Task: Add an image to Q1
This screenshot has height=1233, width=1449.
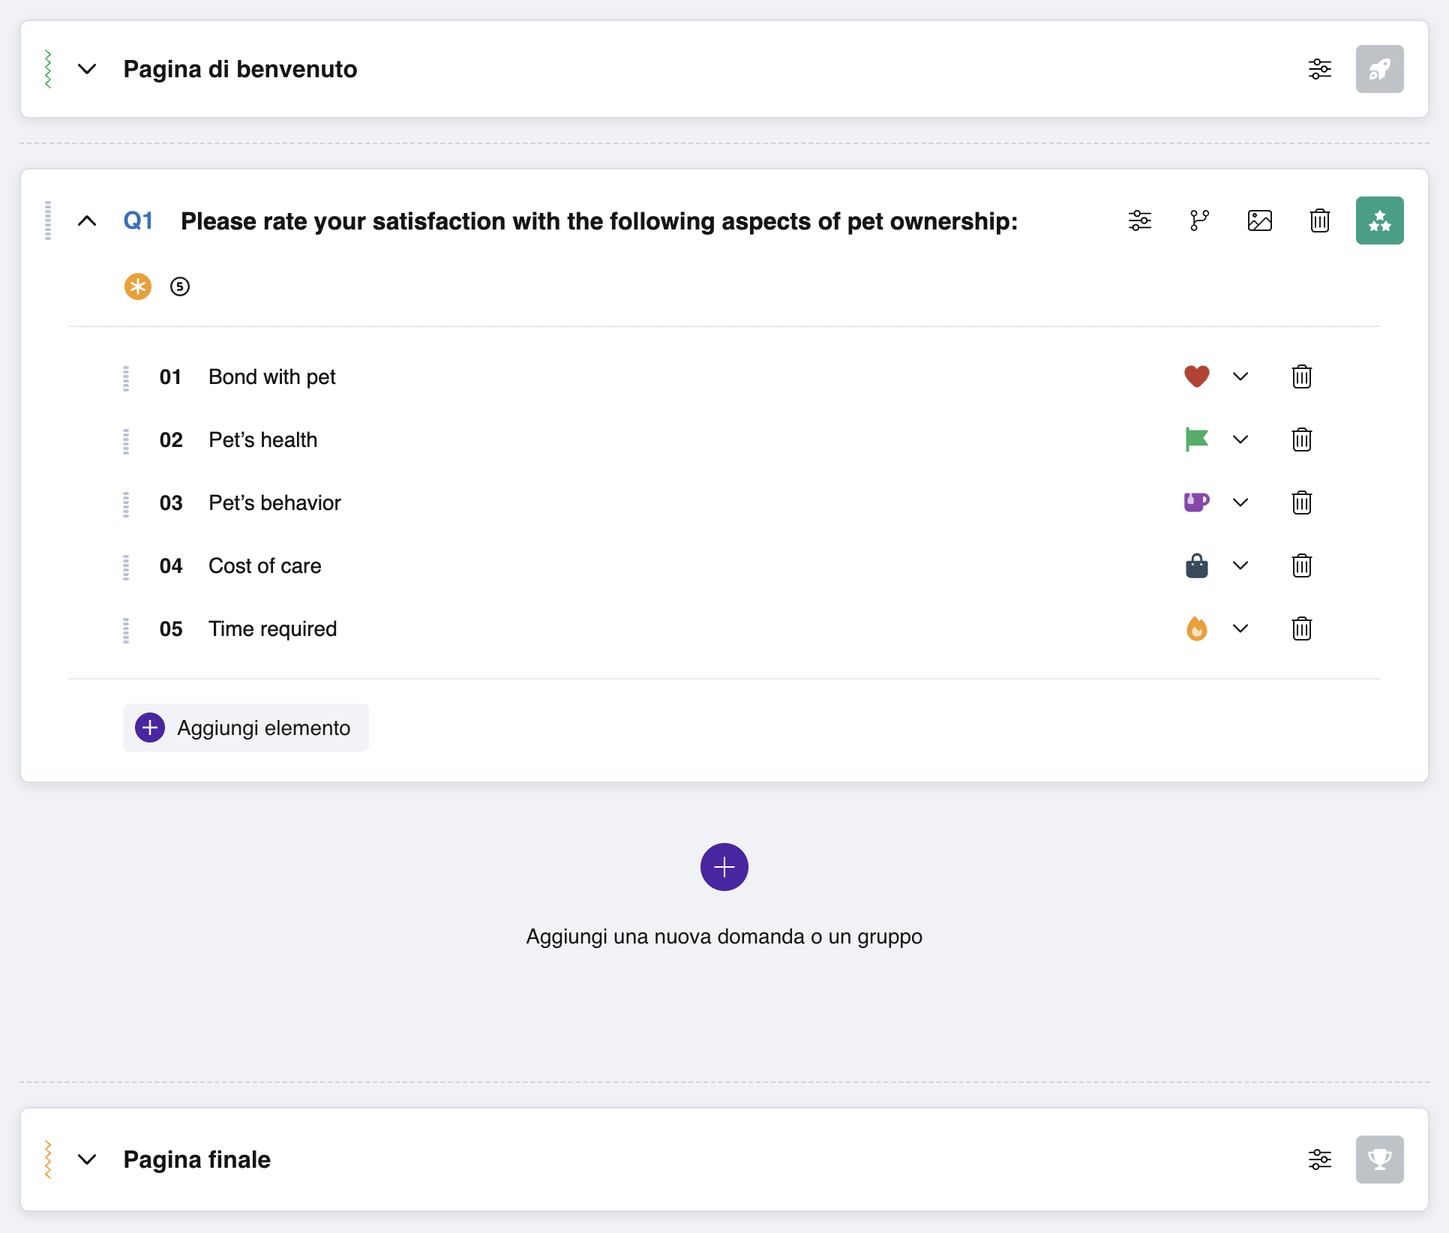Action: [x=1259, y=220]
